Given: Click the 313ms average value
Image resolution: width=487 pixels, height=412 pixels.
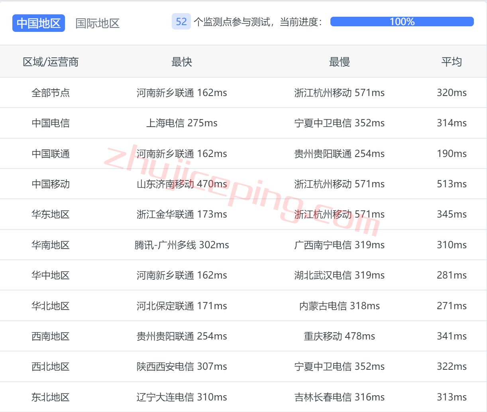Looking at the screenshot, I should pos(452,397).
